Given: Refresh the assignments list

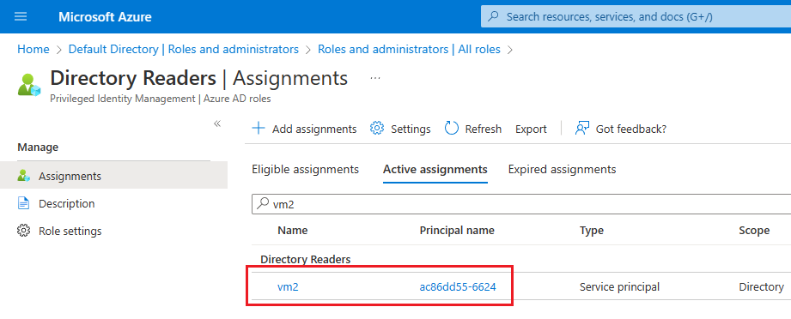Looking at the screenshot, I should pyautogui.click(x=473, y=129).
